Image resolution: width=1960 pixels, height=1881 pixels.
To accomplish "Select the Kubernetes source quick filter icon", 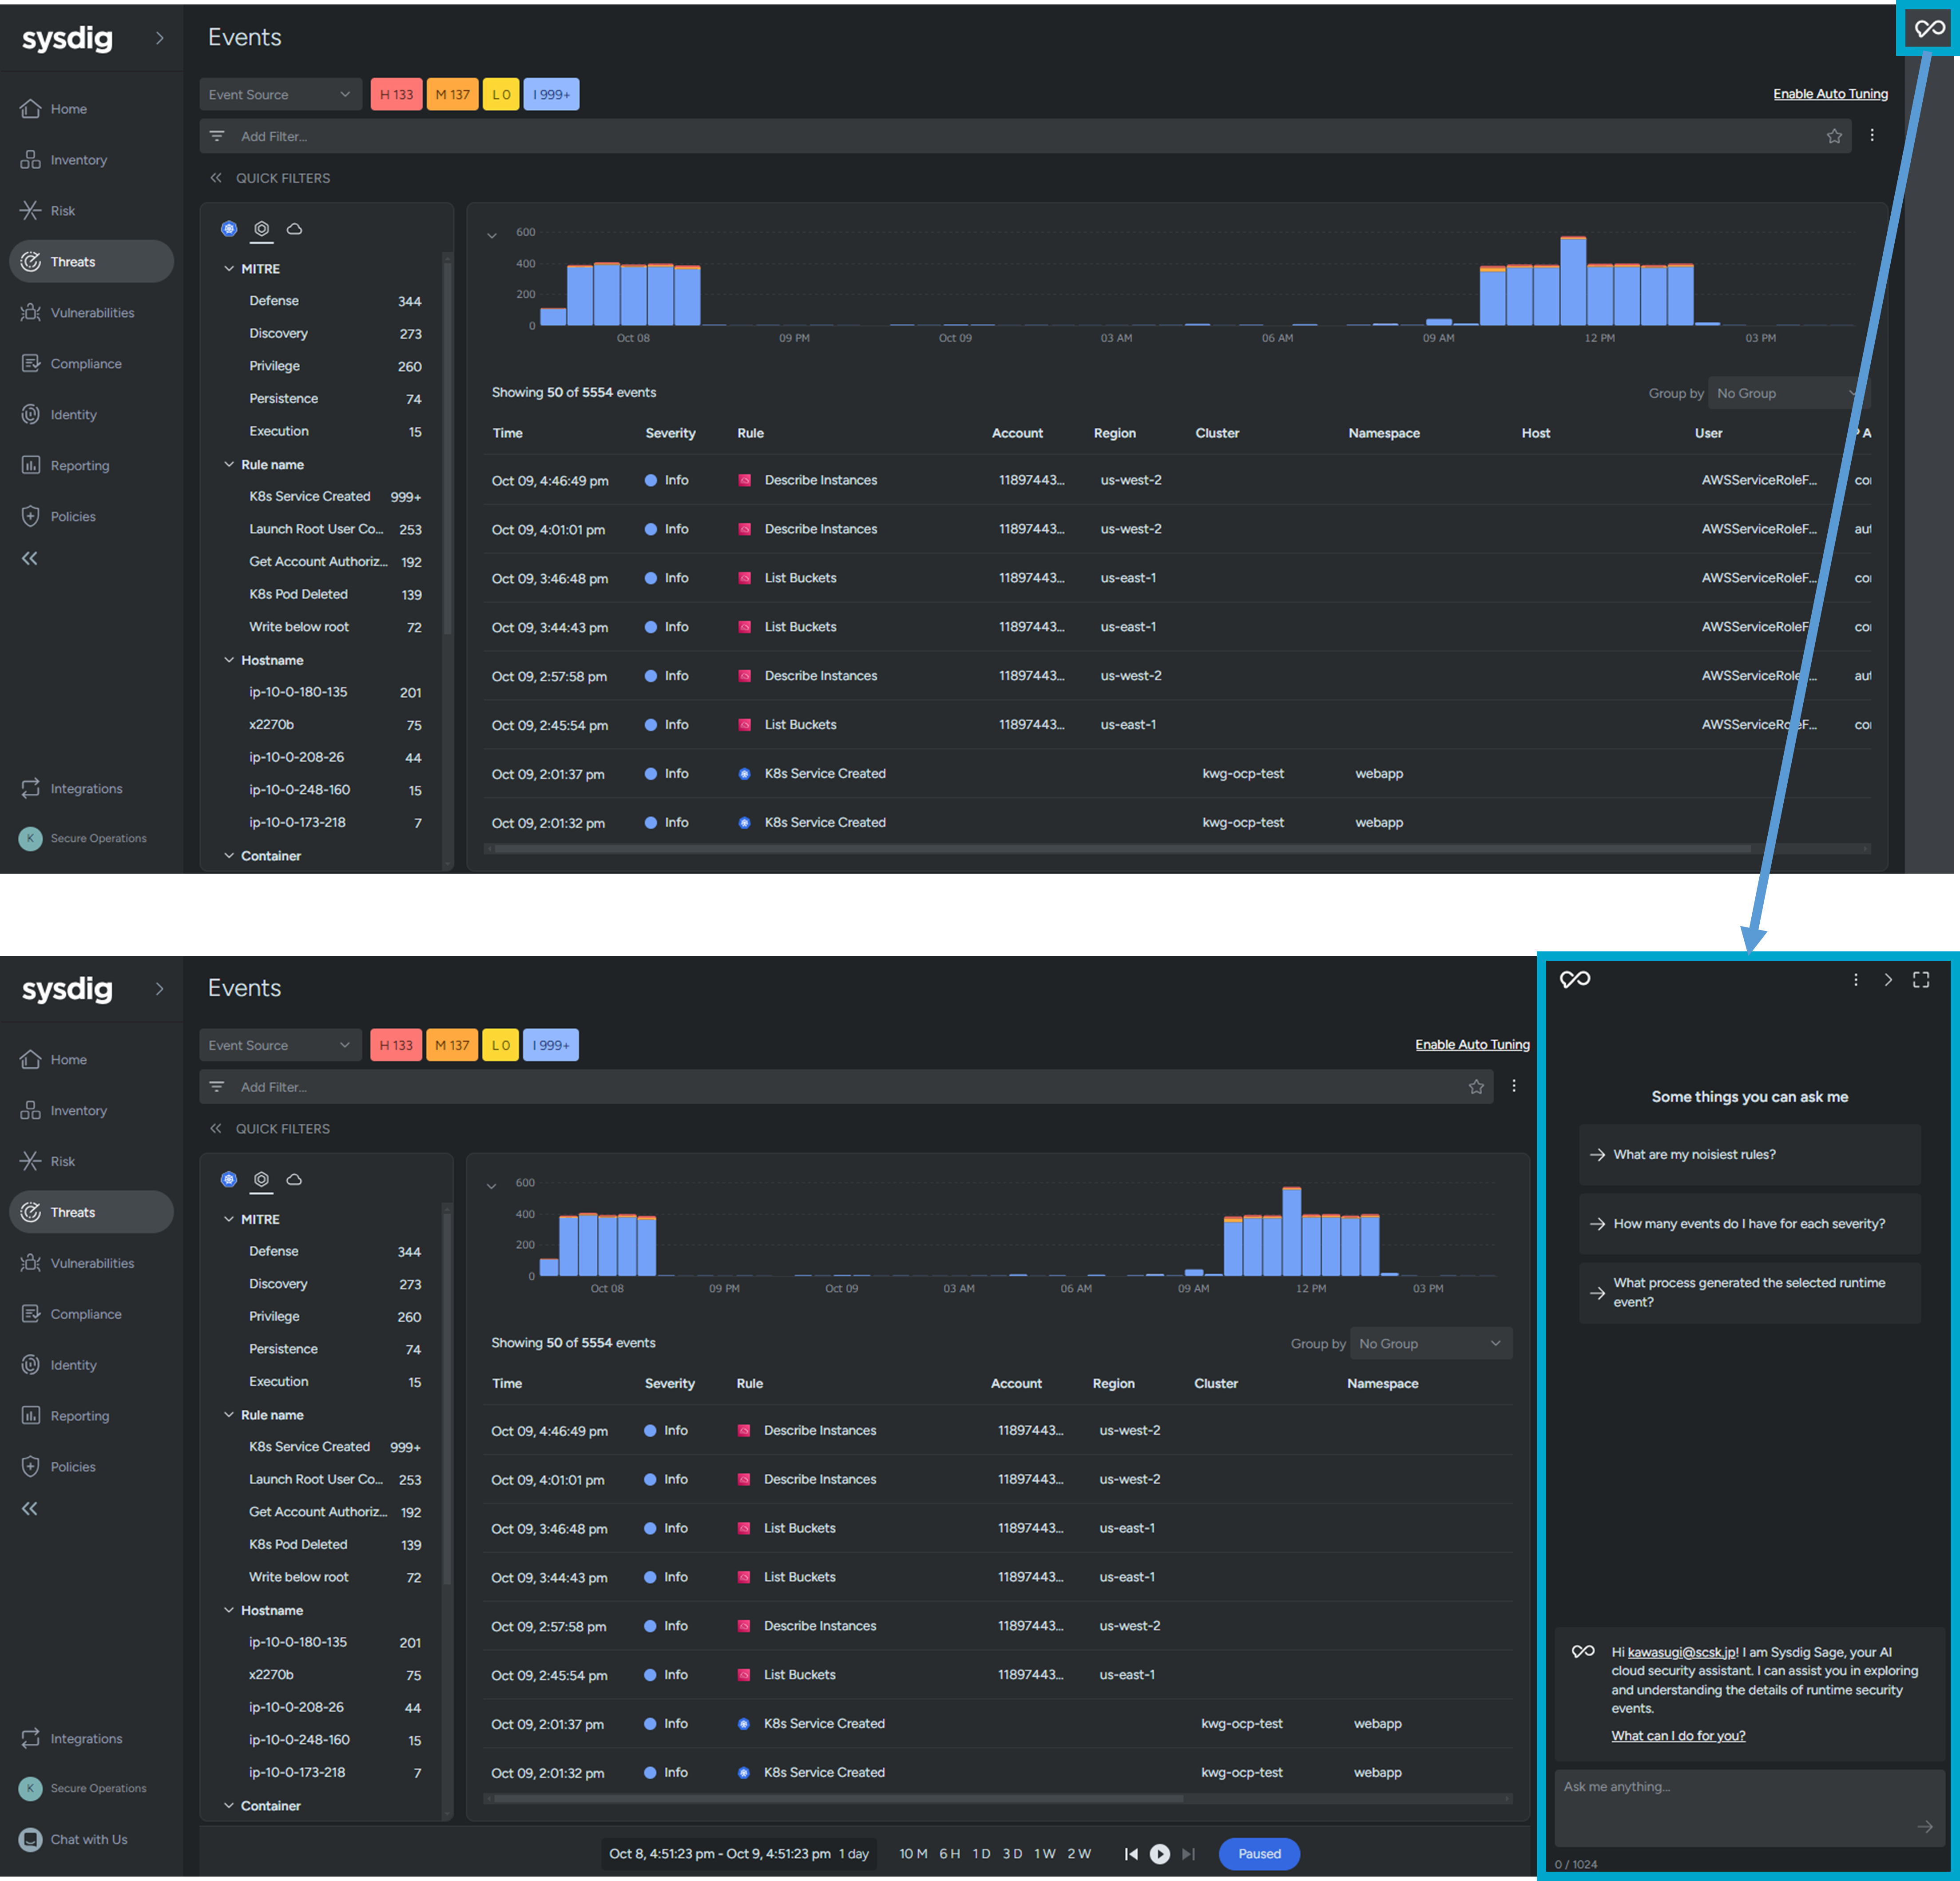I will tap(229, 1180).
